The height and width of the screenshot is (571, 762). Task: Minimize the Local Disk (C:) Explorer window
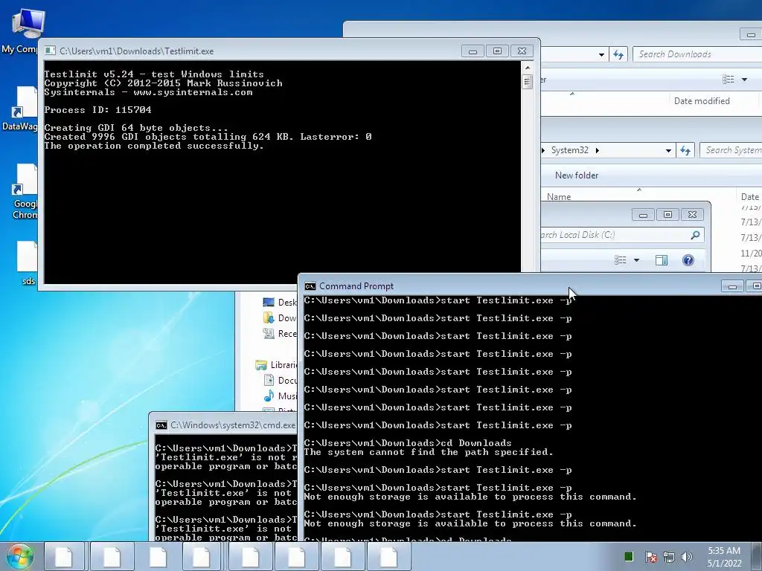coord(643,215)
